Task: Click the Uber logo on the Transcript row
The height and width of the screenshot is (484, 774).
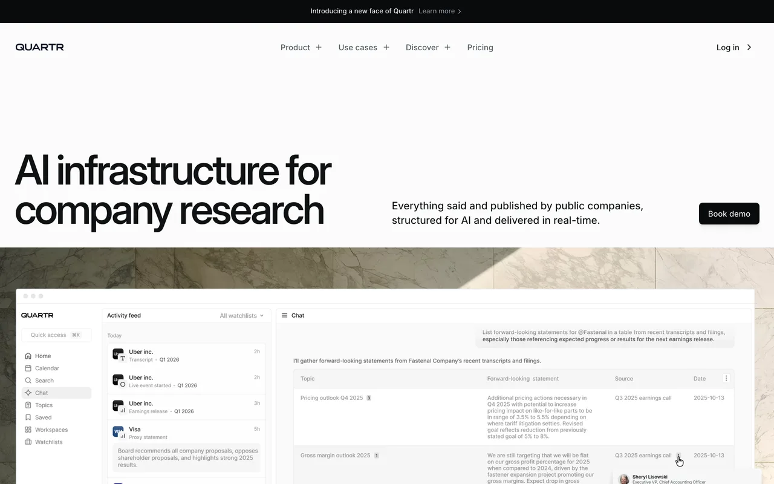Action: click(119, 355)
